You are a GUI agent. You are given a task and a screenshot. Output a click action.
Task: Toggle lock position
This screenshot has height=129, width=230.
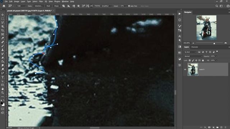tap(196, 61)
